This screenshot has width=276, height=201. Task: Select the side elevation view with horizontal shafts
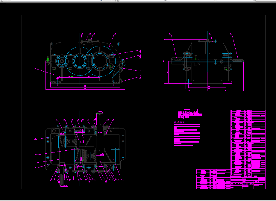(204, 61)
